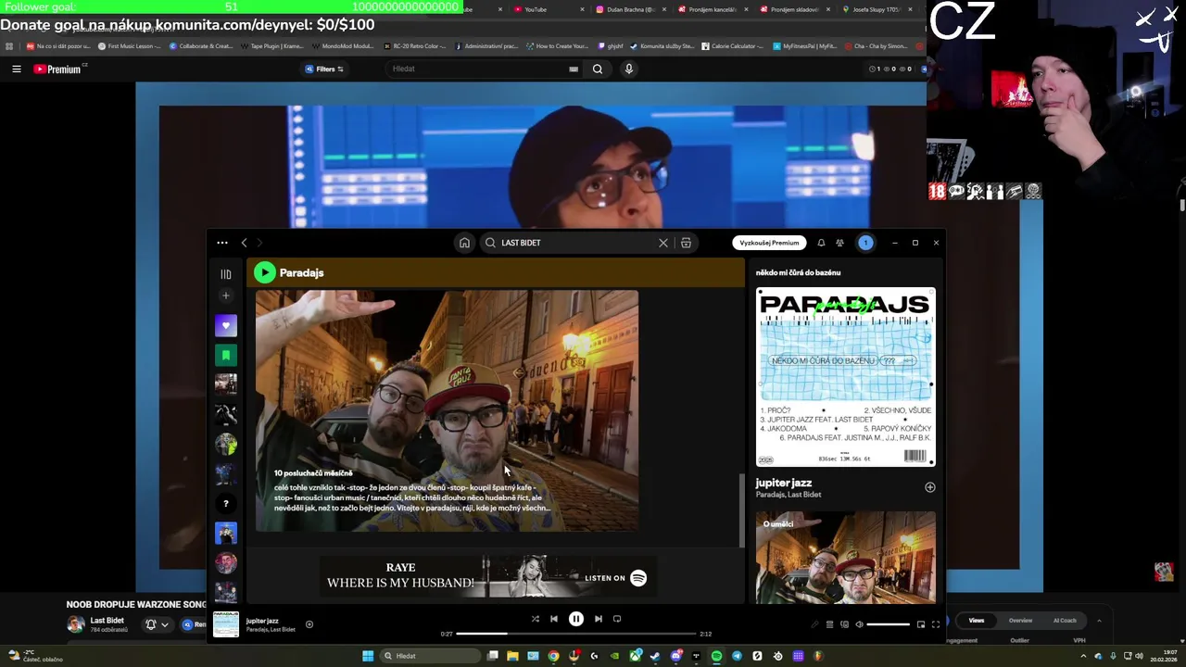Open the Paradajs album cover art
The height and width of the screenshot is (667, 1186).
pyautogui.click(x=846, y=377)
